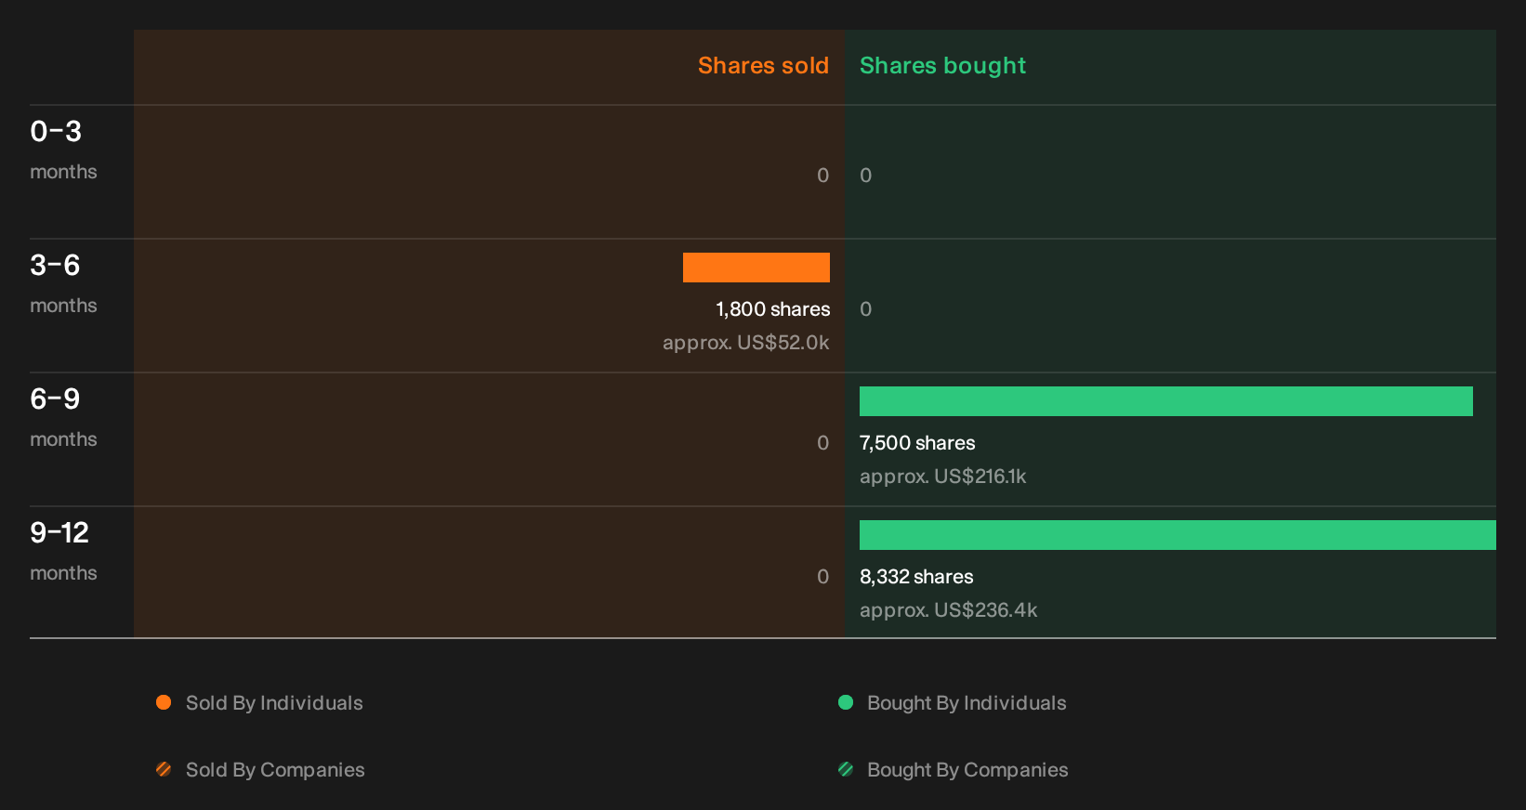Image resolution: width=1526 pixels, height=810 pixels.
Task: Click the orange Sold By Individuals legend dot
Action: [x=164, y=702]
